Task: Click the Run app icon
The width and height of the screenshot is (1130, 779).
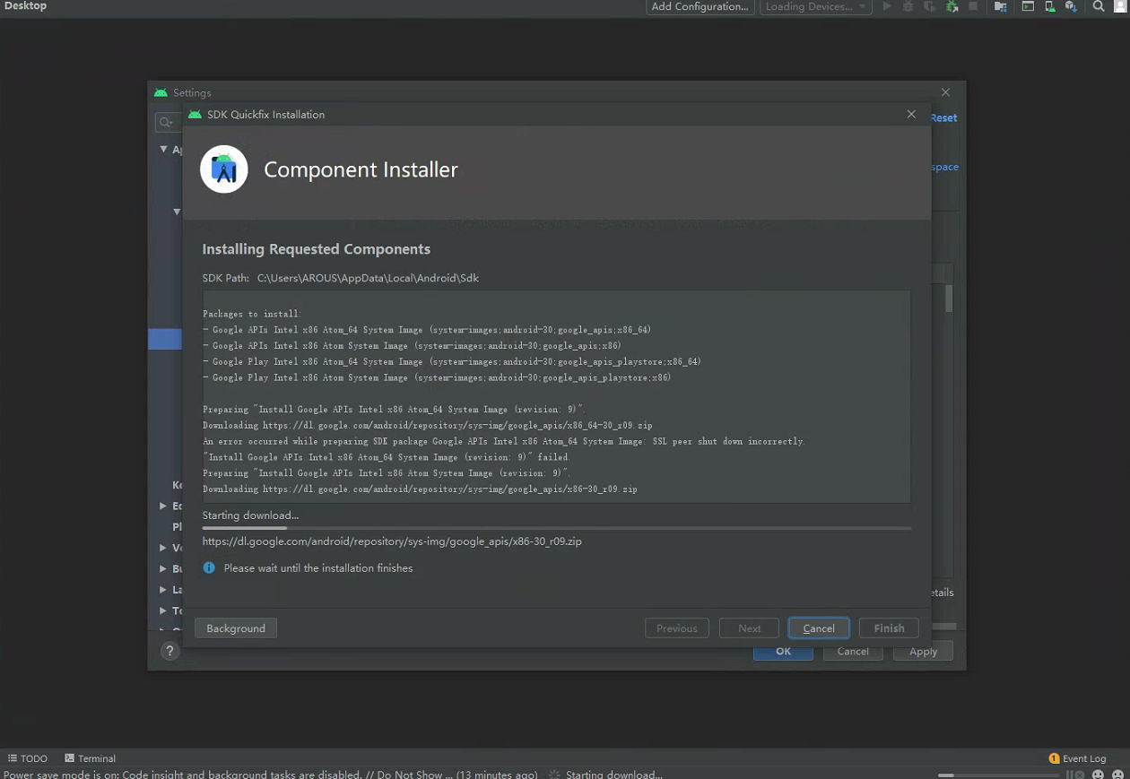Action: pos(887,6)
